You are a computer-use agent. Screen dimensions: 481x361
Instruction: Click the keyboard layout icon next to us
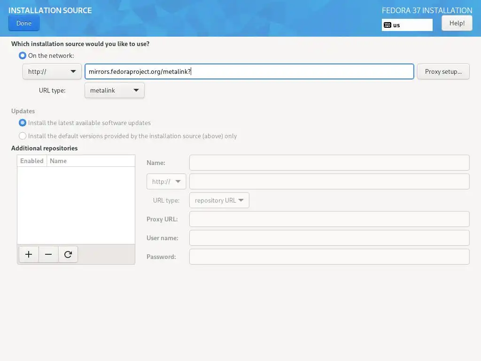tap(388, 25)
